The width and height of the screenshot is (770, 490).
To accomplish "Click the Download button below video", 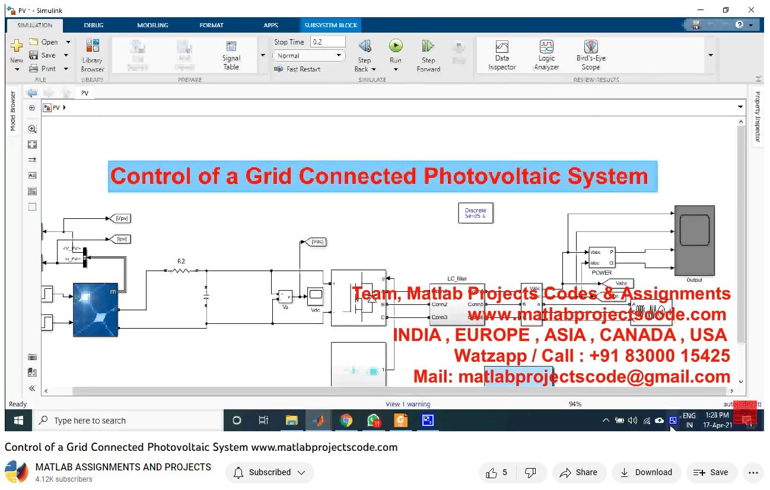I will click(x=646, y=472).
